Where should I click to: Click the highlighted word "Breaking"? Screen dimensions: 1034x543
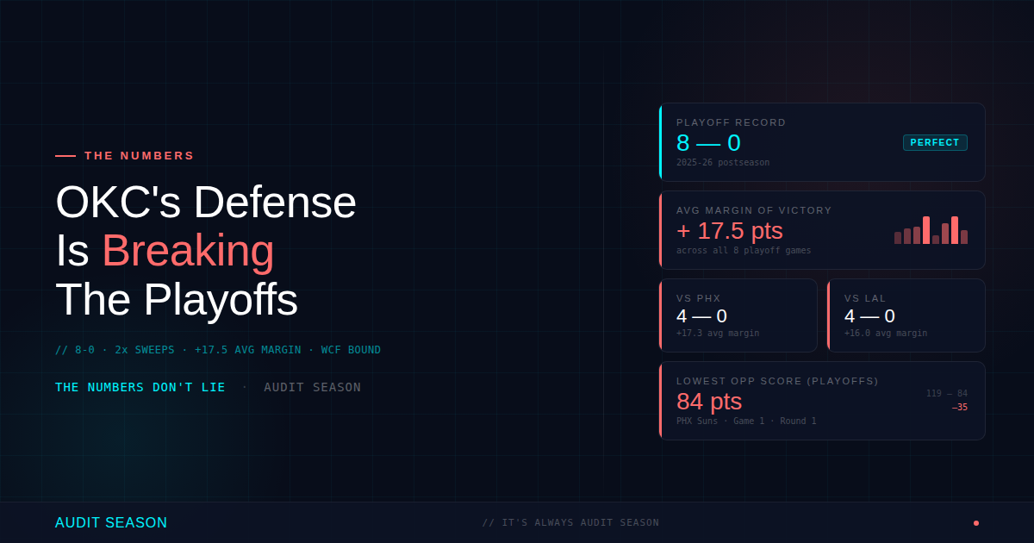pos(188,251)
